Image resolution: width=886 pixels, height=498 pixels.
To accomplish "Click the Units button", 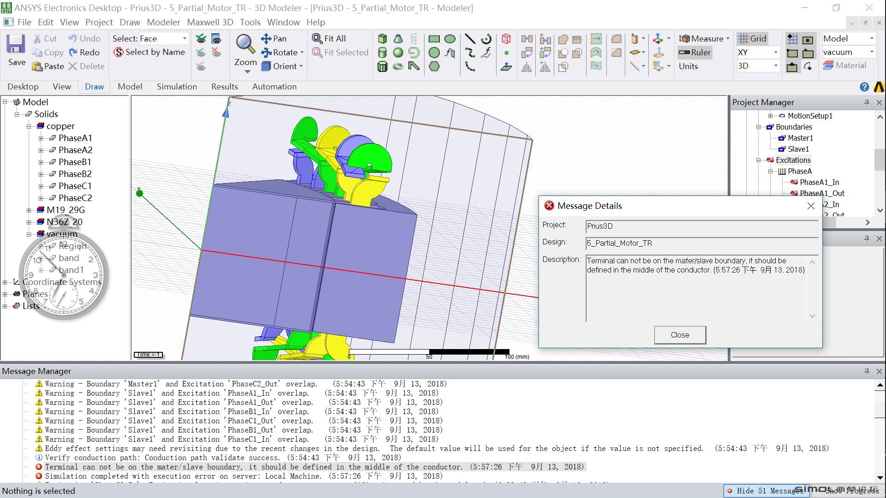I will pos(688,66).
